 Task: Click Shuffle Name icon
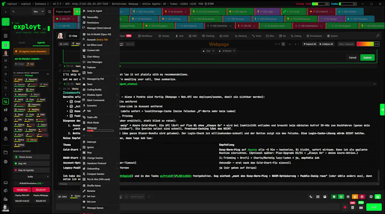tap(84, 186)
